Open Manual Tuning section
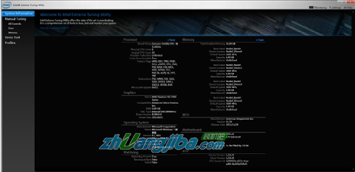This screenshot has height=172, width=355. pos(15,19)
